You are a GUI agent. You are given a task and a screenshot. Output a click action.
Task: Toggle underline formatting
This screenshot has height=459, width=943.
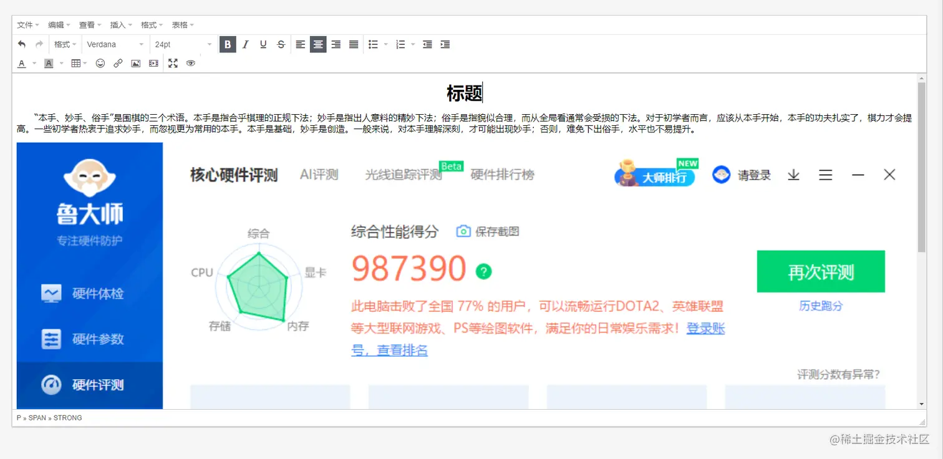pos(263,44)
